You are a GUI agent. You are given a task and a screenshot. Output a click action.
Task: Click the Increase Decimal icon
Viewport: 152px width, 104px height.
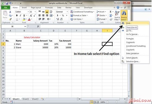tap(58, 19)
